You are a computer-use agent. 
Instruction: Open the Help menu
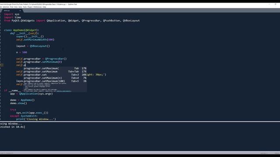pos(44,7)
